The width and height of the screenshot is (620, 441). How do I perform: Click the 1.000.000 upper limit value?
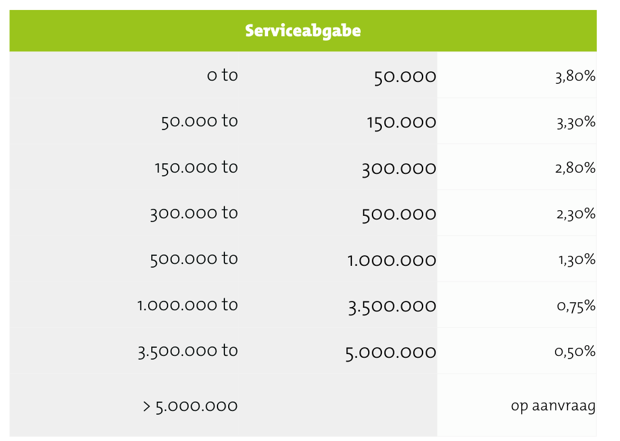tap(392, 260)
